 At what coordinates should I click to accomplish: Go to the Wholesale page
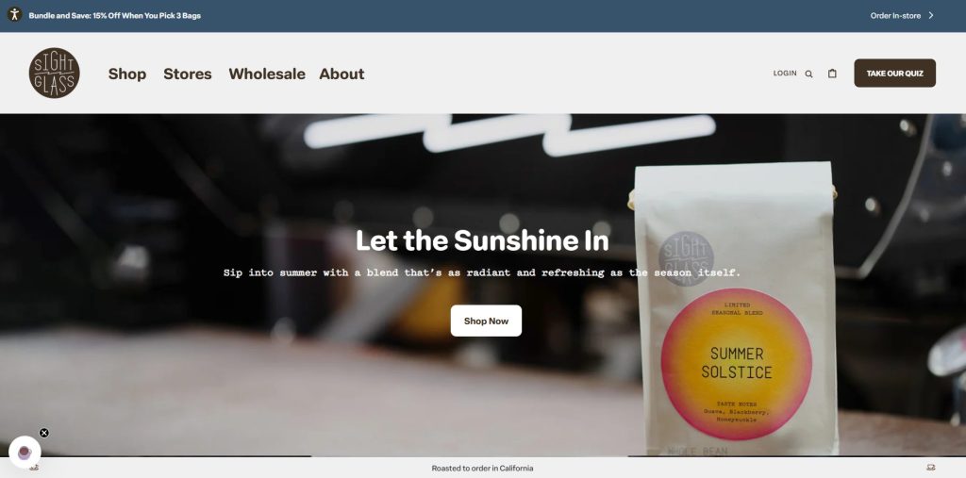[267, 74]
